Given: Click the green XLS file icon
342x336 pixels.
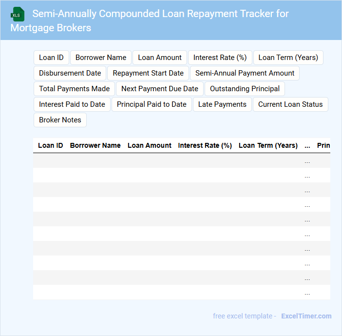Looking at the screenshot, I should 18,15.
